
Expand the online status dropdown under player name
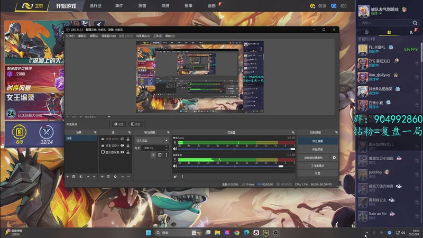(380, 14)
